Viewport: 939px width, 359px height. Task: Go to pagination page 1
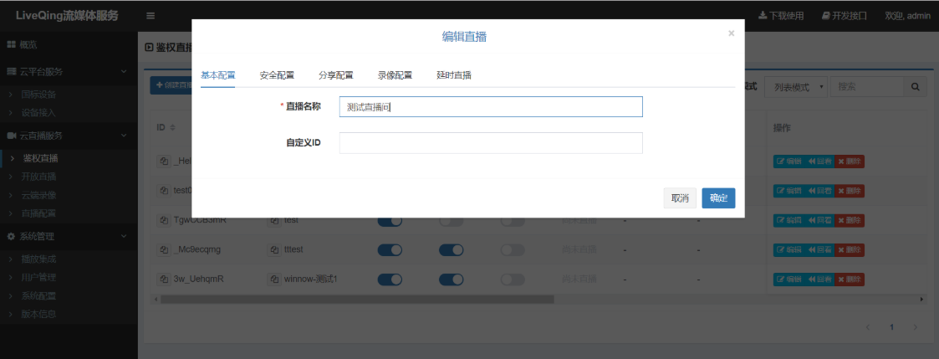(891, 327)
